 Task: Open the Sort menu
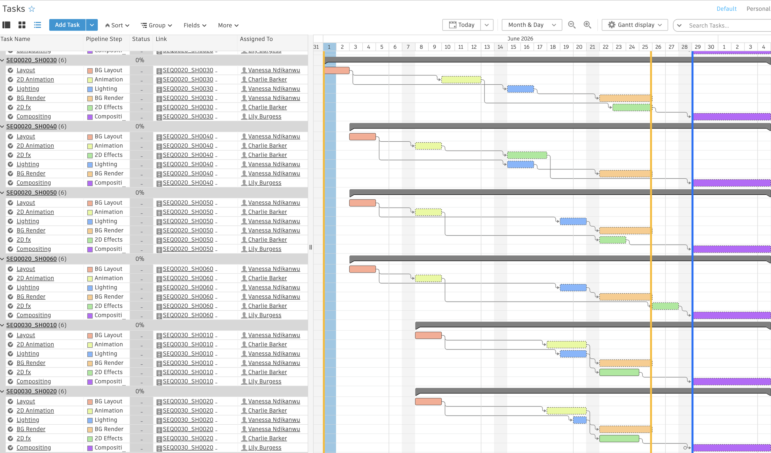coord(117,25)
